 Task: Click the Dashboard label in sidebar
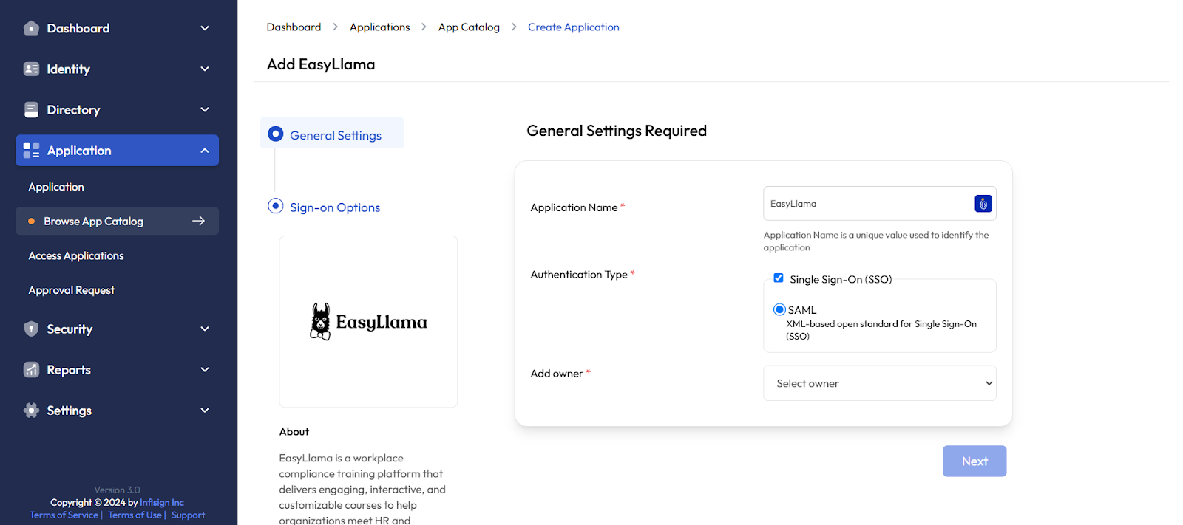(78, 28)
